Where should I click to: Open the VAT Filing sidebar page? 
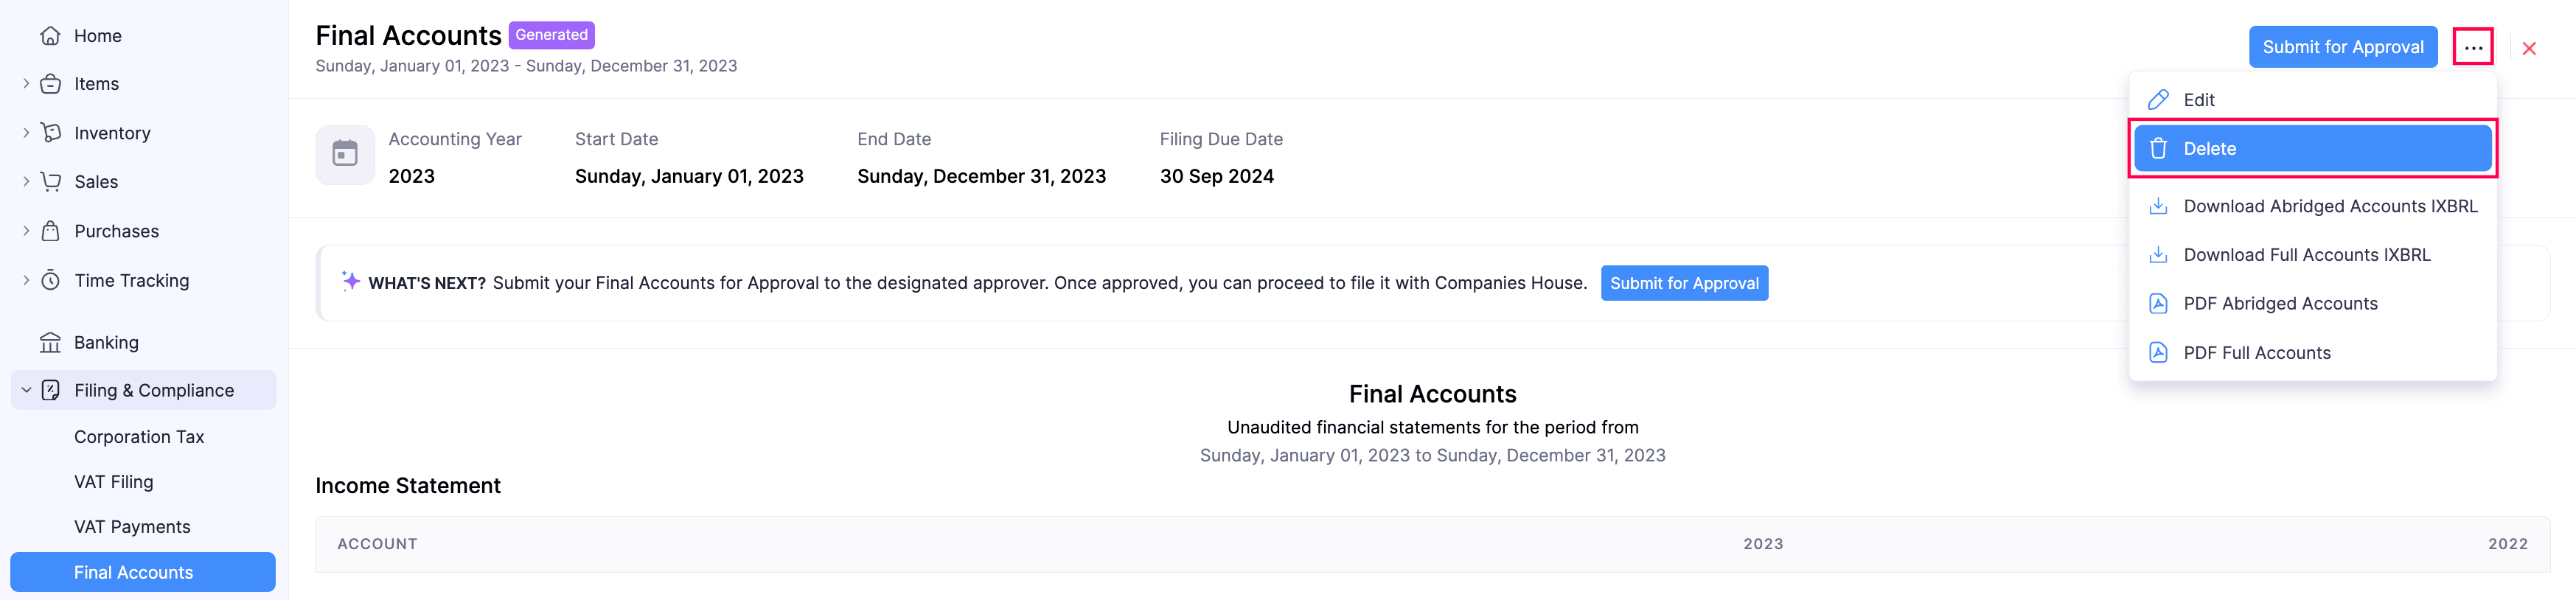click(x=114, y=482)
